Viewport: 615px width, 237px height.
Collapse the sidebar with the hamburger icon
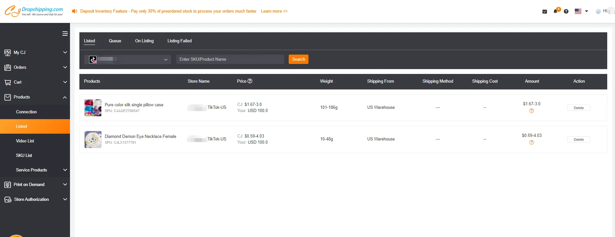tap(65, 34)
